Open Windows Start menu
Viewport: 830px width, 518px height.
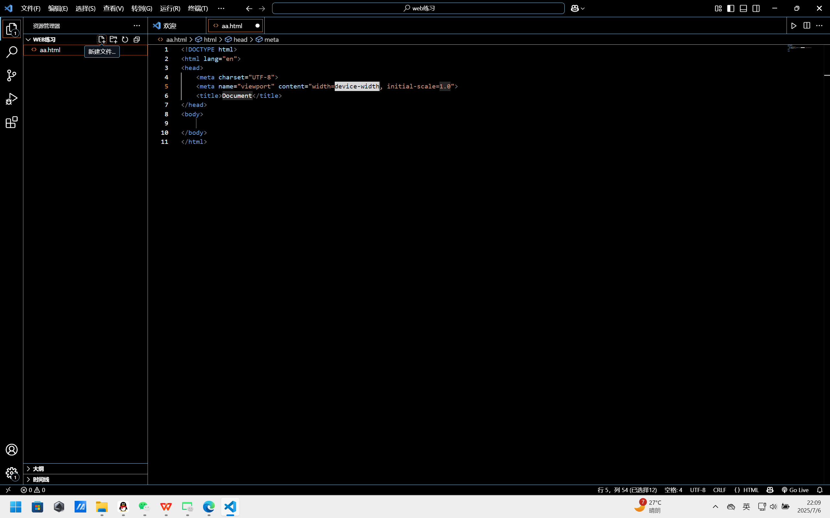coord(16,506)
